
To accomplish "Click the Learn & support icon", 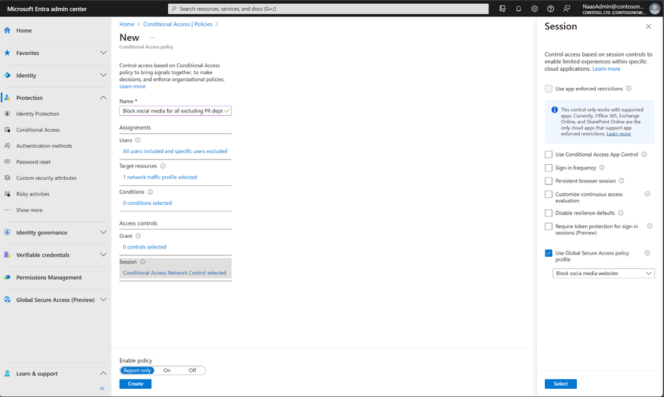I will [7, 374].
